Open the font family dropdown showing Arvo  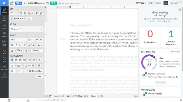click(18, 40)
